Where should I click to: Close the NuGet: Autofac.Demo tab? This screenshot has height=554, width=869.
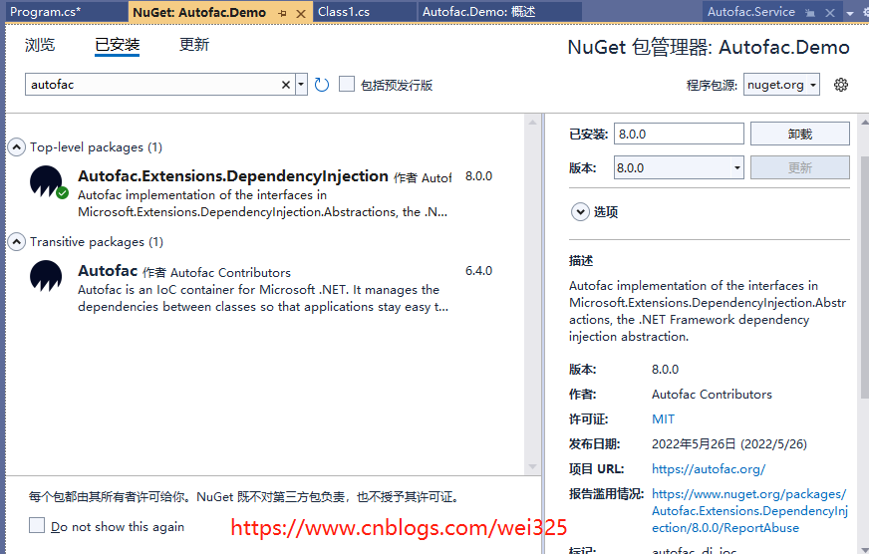pyautogui.click(x=301, y=13)
